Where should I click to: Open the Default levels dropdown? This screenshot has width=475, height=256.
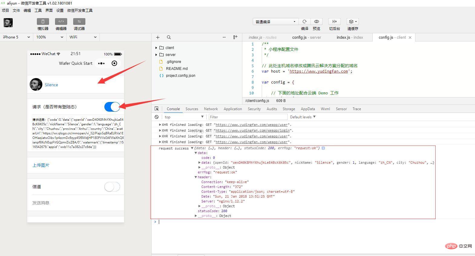click(x=303, y=117)
